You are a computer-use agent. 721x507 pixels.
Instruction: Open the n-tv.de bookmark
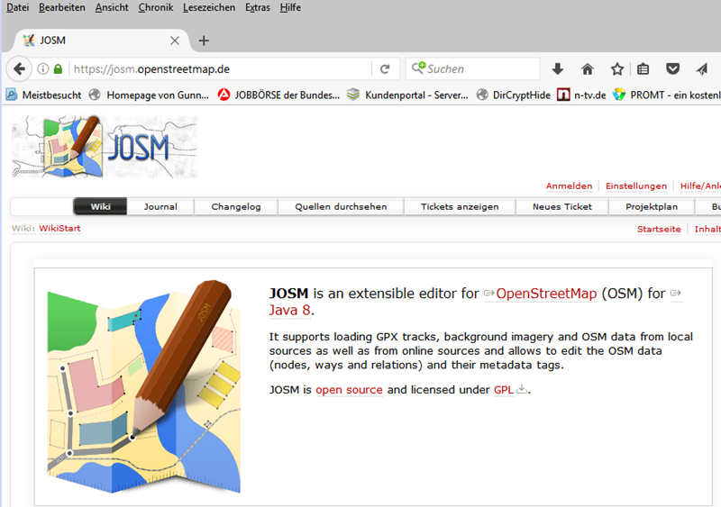581,95
